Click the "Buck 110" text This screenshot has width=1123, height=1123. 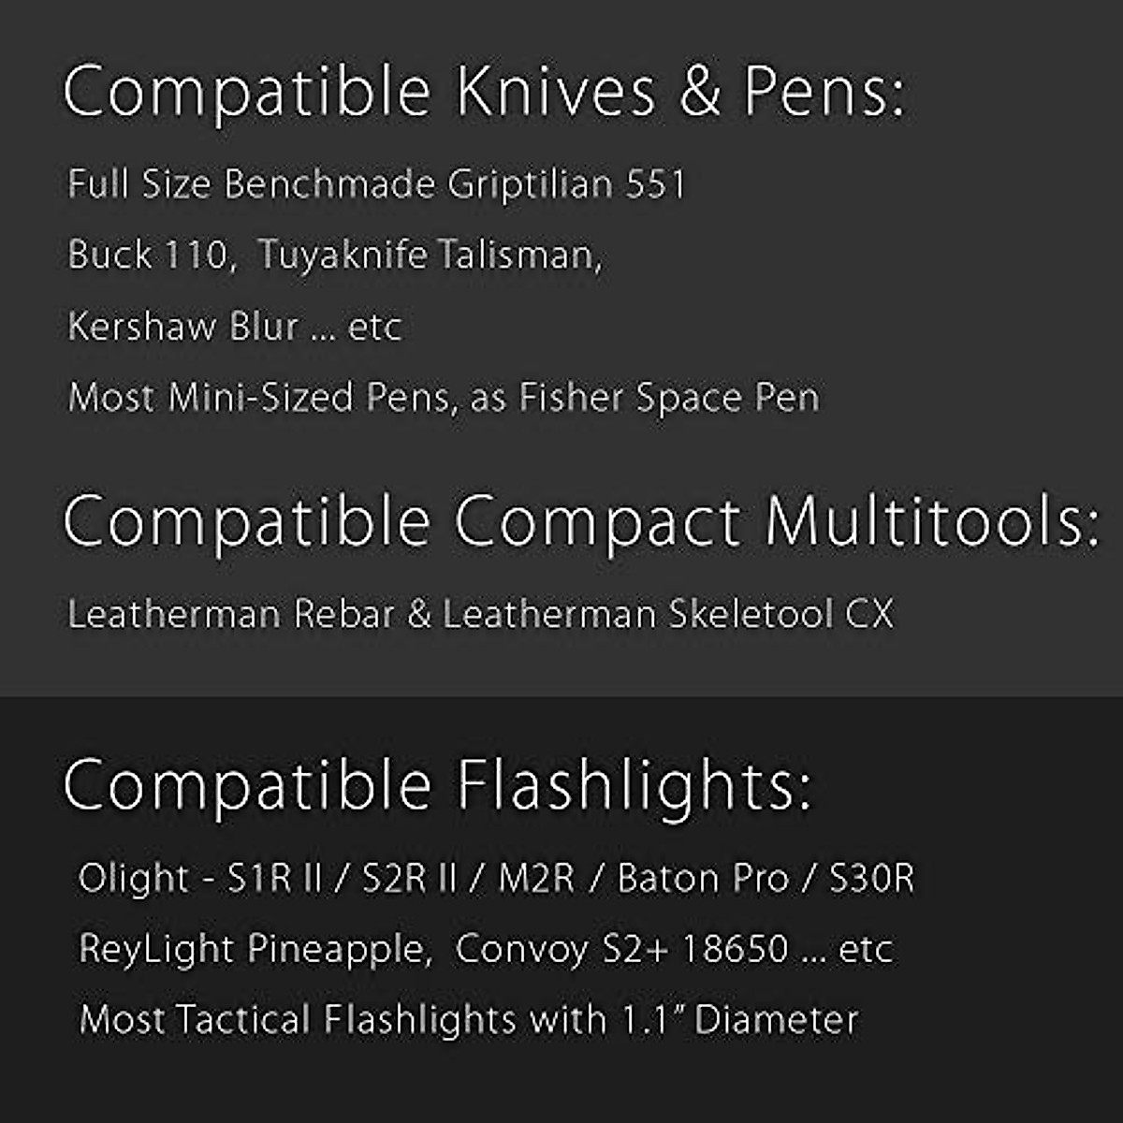(x=148, y=255)
